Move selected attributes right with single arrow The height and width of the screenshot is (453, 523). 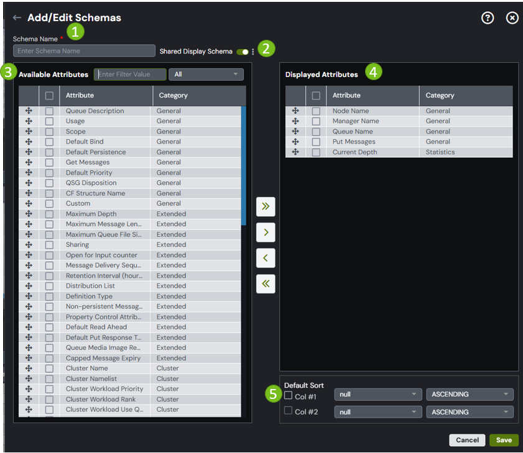tap(266, 232)
